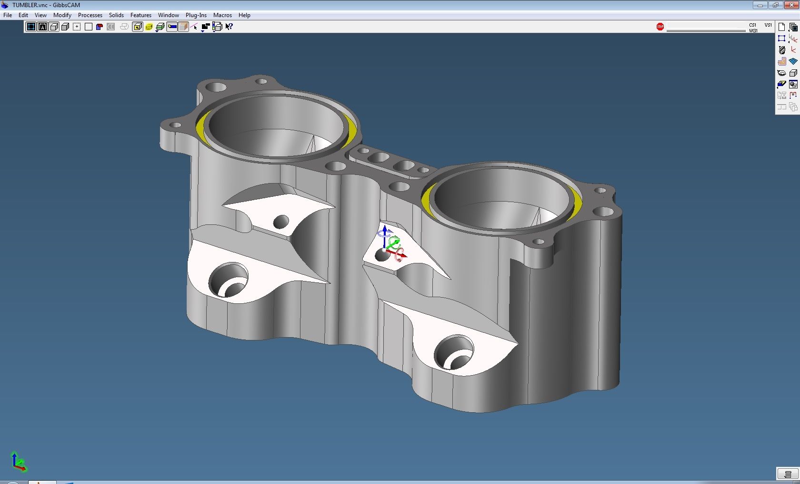Screen dimensions: 800x484
Task: Toggle the blue tool holder display button
Action: pyautogui.click(x=172, y=27)
